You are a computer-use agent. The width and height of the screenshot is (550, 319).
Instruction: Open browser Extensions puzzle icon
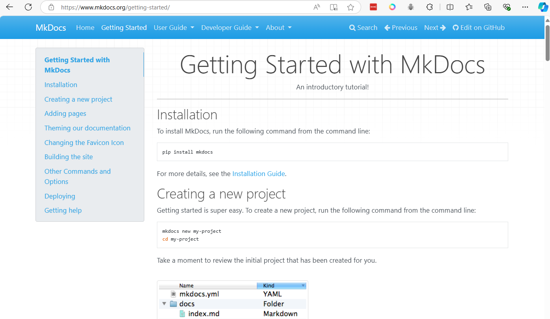(x=430, y=7)
